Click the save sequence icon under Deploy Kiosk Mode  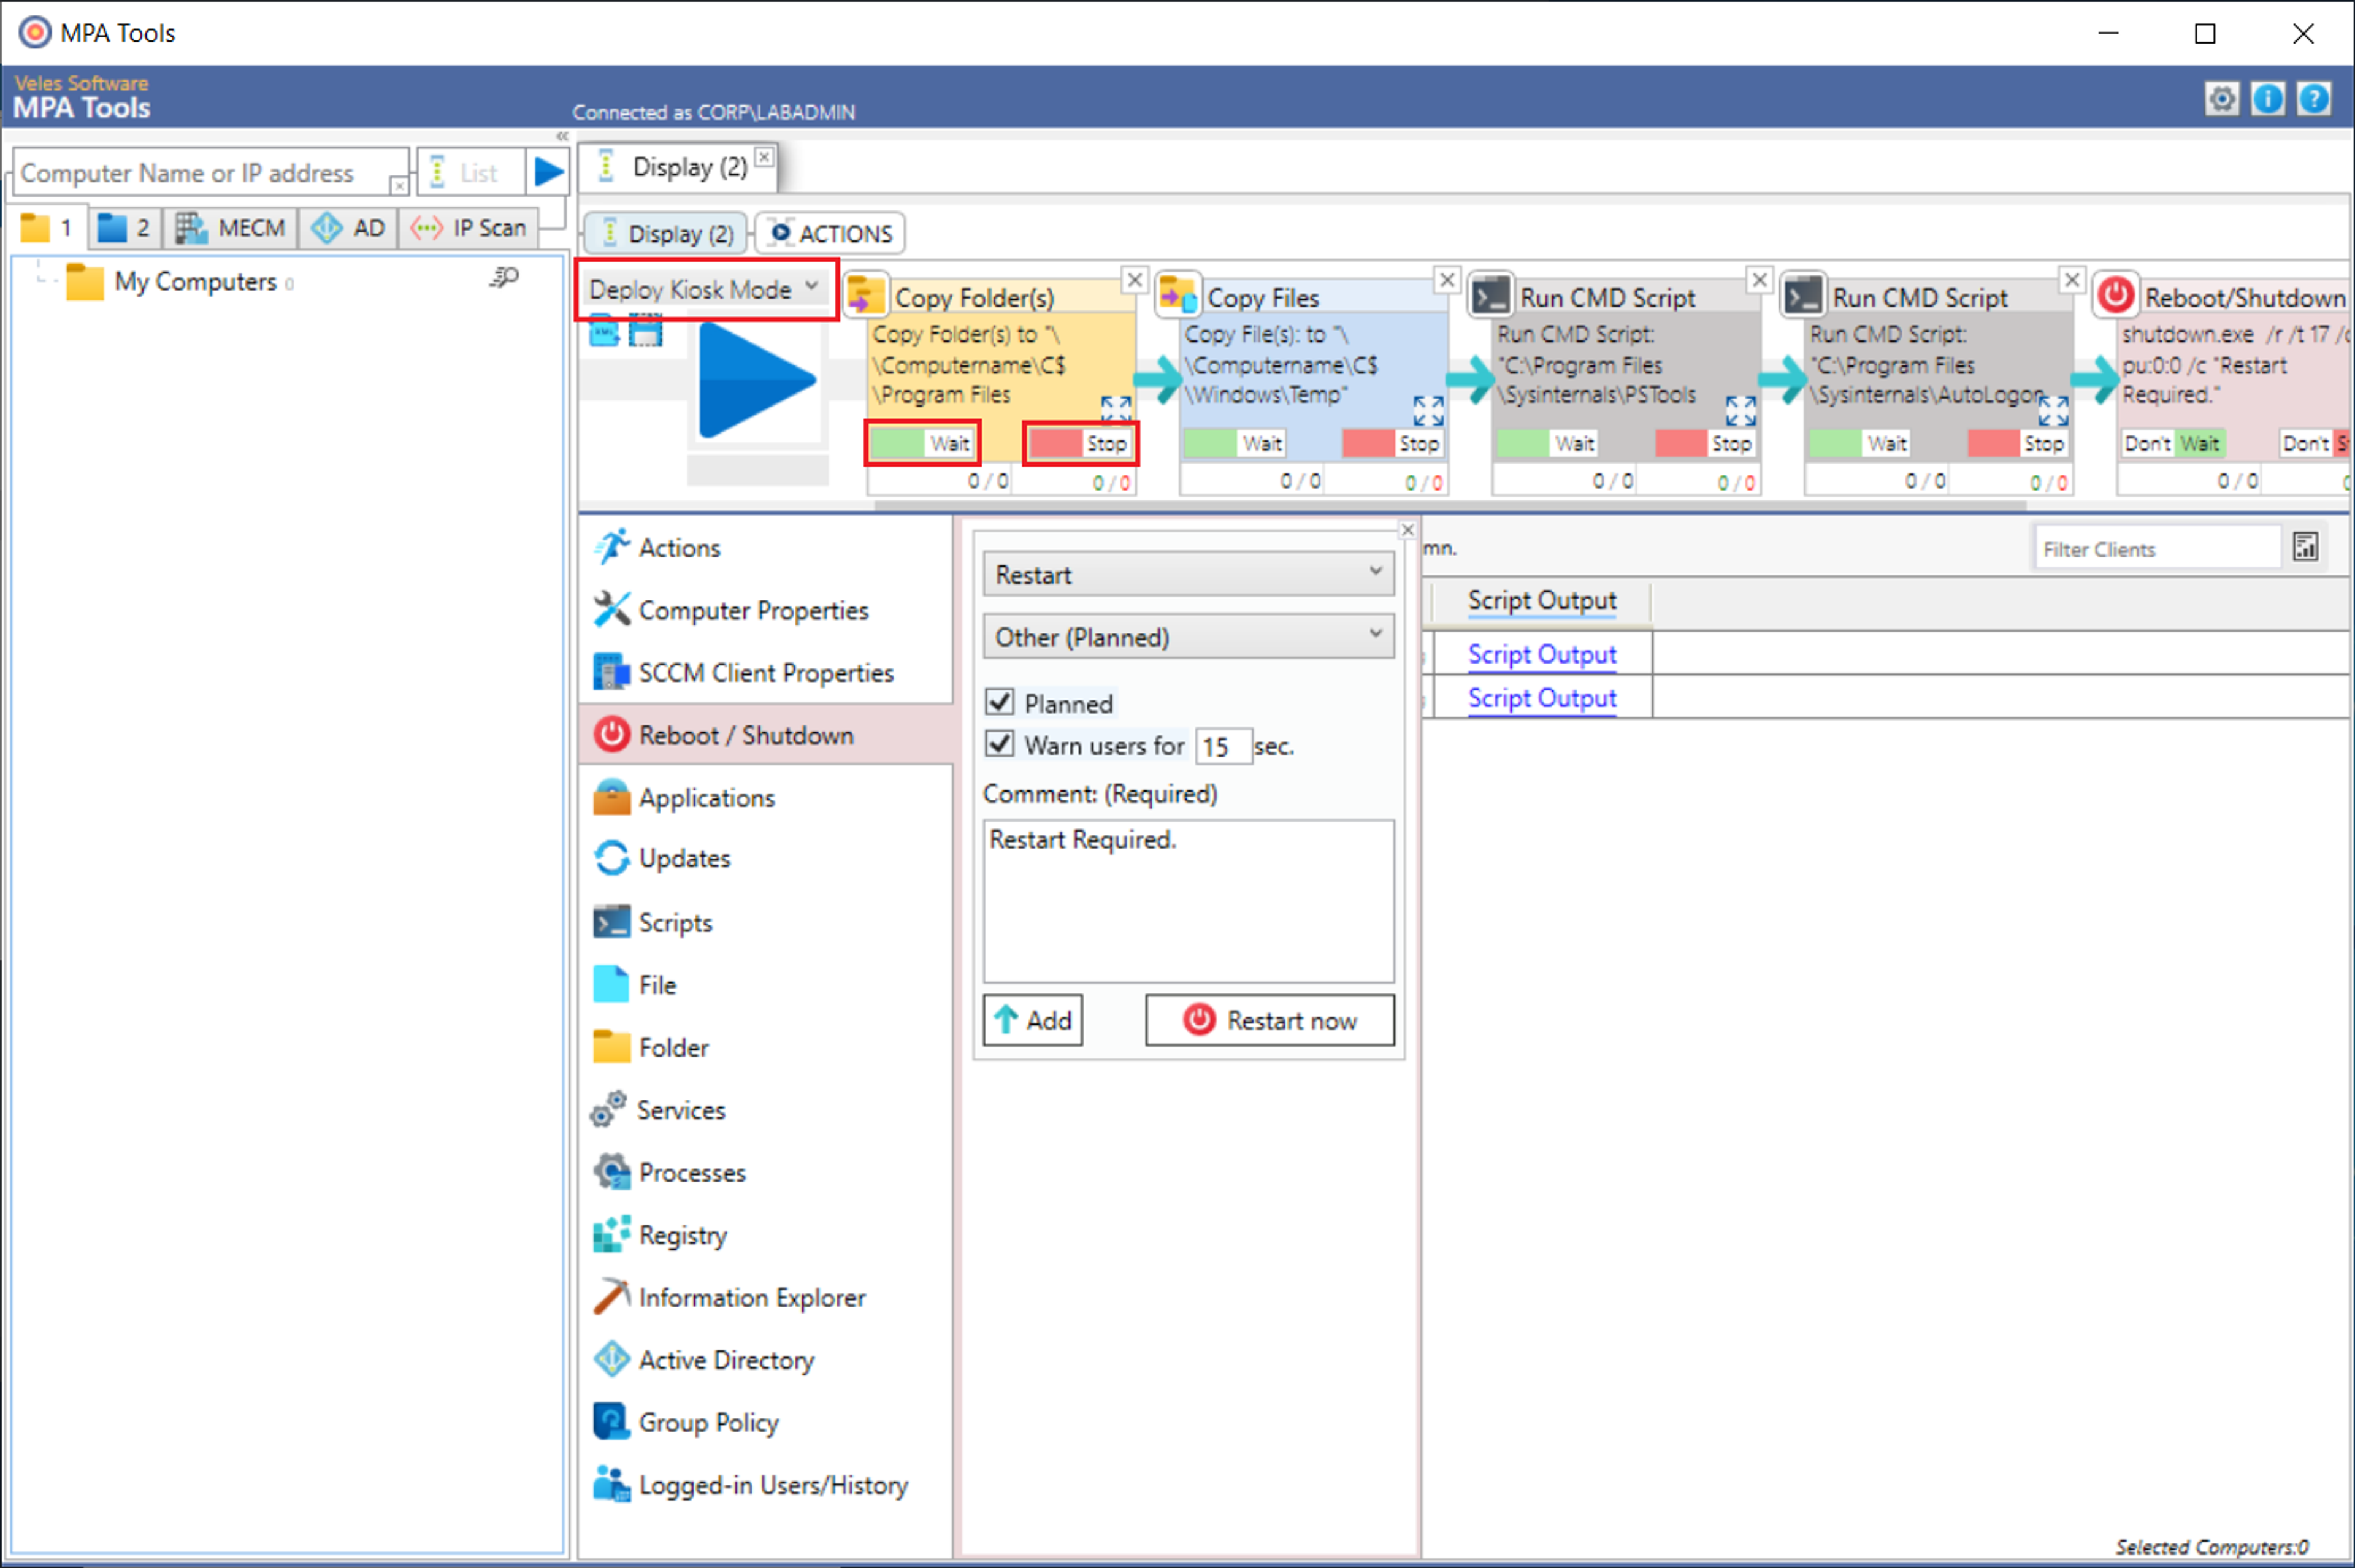point(645,331)
